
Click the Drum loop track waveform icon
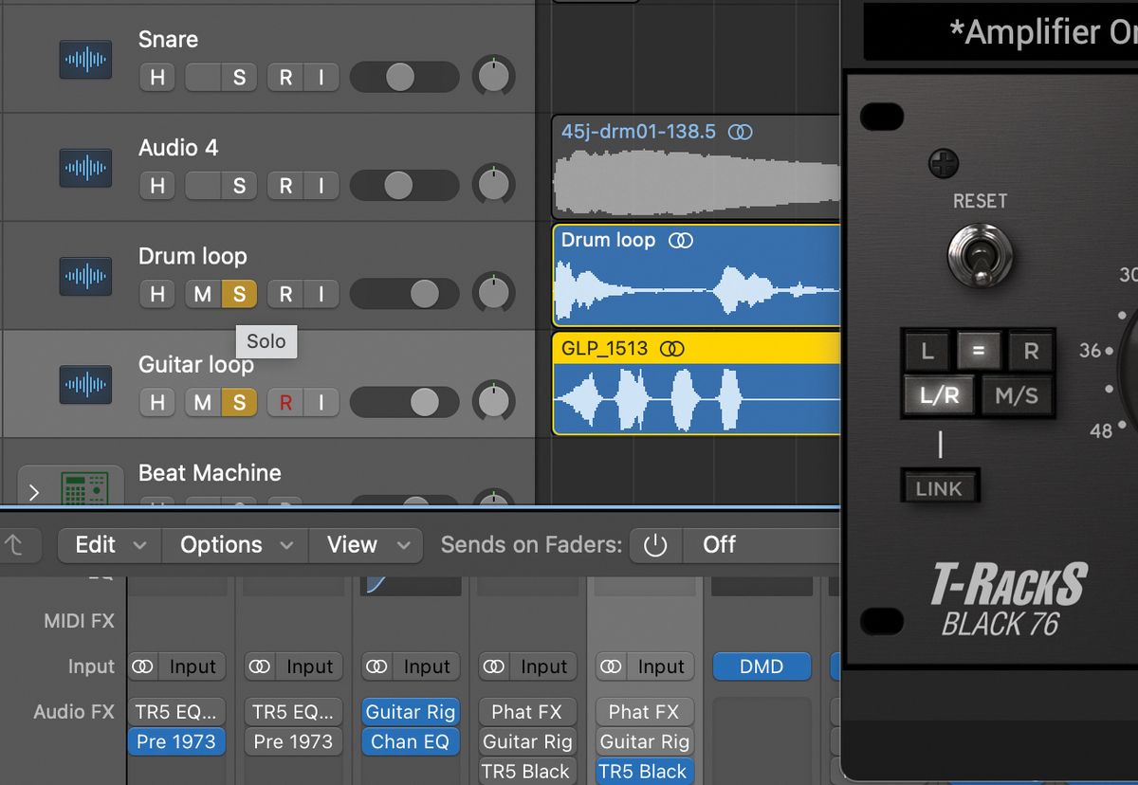(x=85, y=276)
